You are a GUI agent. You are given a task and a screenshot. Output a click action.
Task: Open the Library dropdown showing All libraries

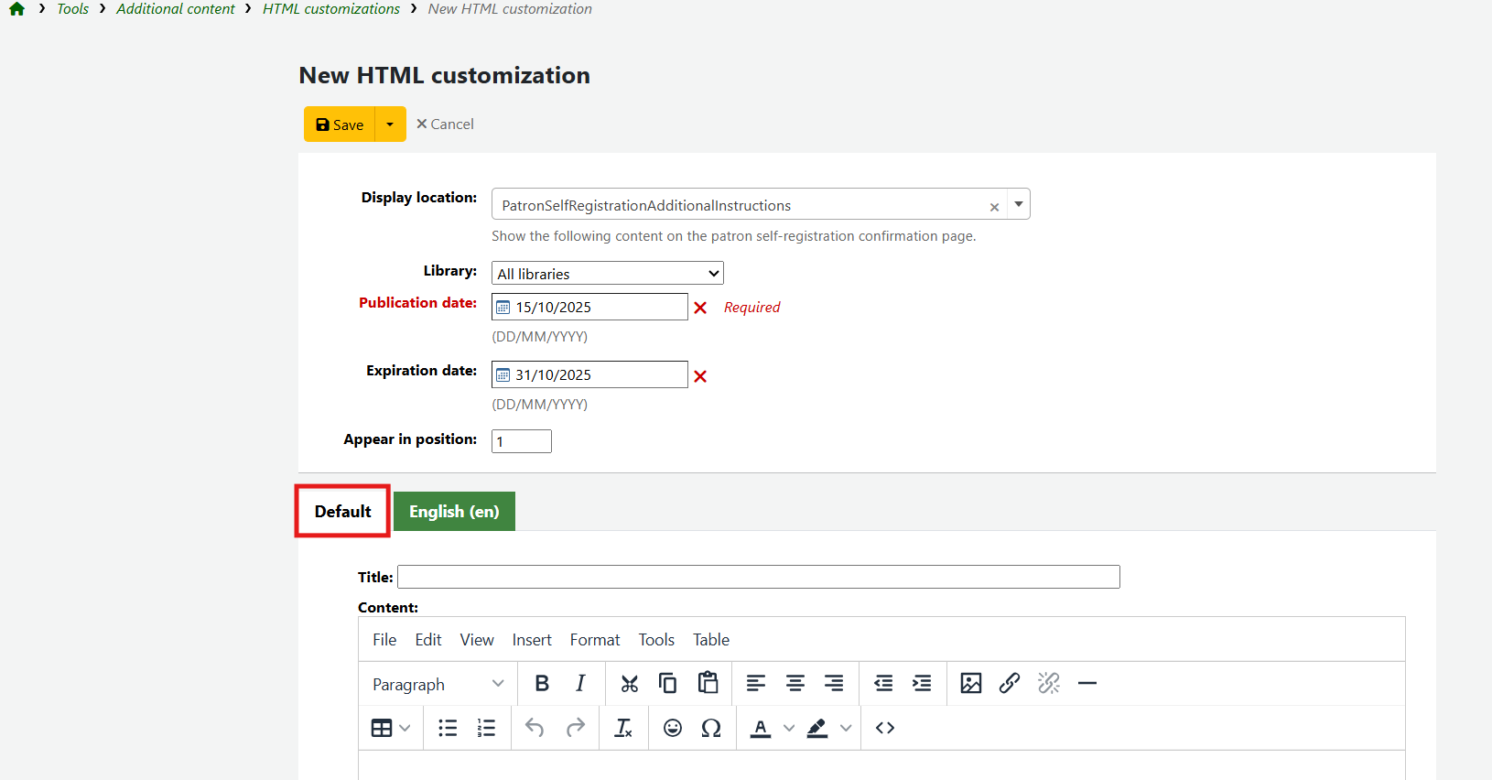click(608, 274)
